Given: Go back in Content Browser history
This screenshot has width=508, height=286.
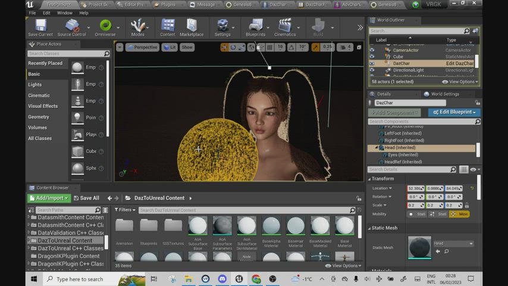Looking at the screenshot, I should 109,198.
